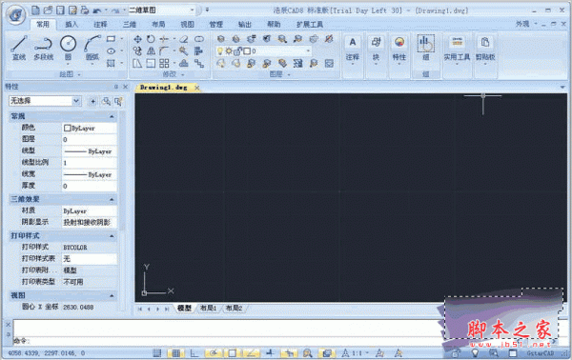Toggle object snap tracking in status bar

[251, 352]
